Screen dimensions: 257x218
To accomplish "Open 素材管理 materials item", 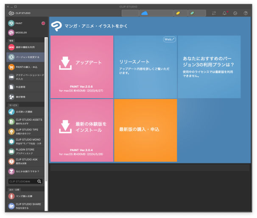I will click(x=25, y=97).
